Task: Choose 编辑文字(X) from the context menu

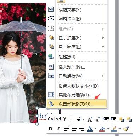Action: [77, 10]
